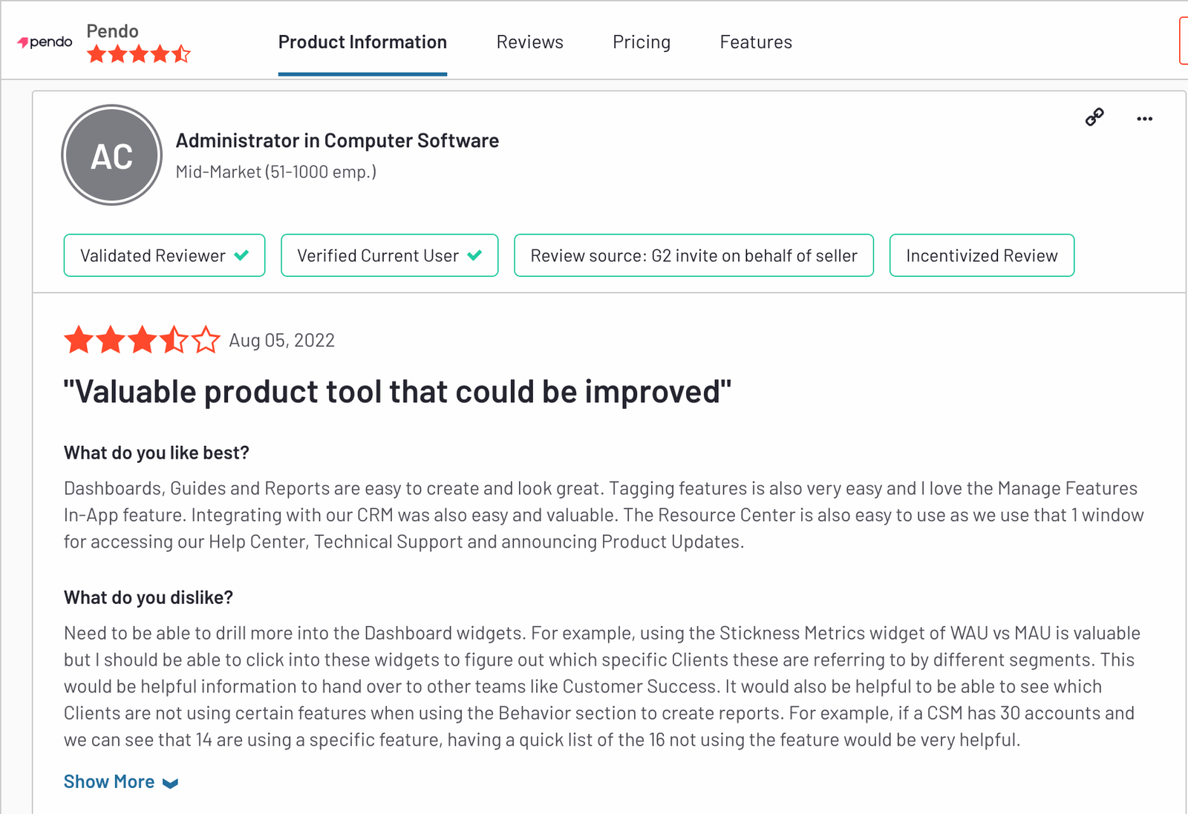This screenshot has width=1188, height=814.
Task: Click 'Administrator in Computer Software' reviewer name
Action: [x=337, y=141]
